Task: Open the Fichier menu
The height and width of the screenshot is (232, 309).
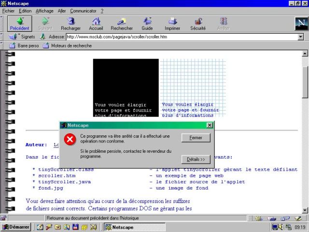Action: tap(8, 11)
